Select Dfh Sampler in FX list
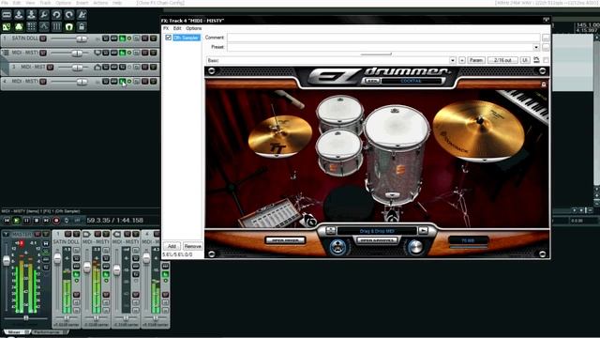Viewport: 600px width, 338px height. tap(186, 38)
